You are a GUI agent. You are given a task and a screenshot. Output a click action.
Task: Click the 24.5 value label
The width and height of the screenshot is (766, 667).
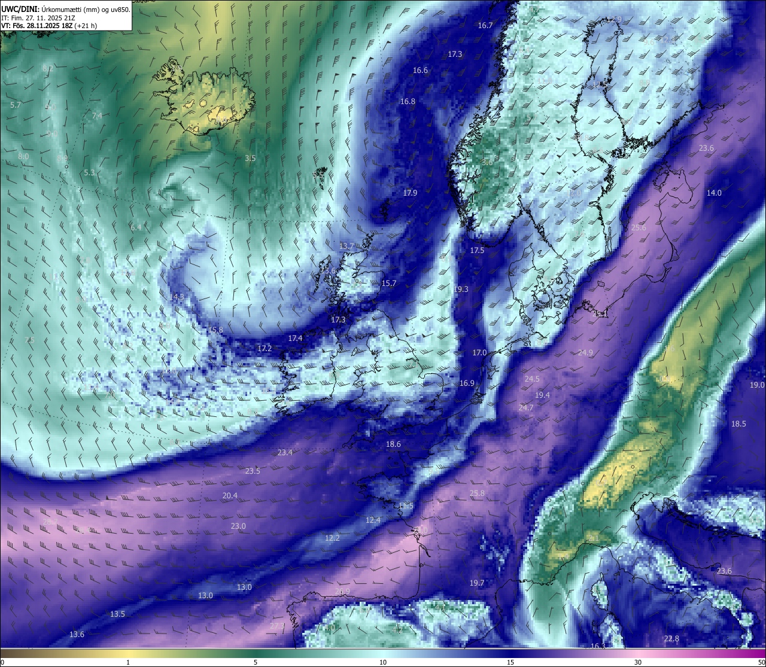click(532, 379)
